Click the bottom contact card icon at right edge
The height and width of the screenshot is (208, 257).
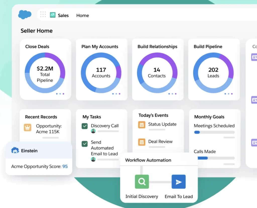point(254,142)
